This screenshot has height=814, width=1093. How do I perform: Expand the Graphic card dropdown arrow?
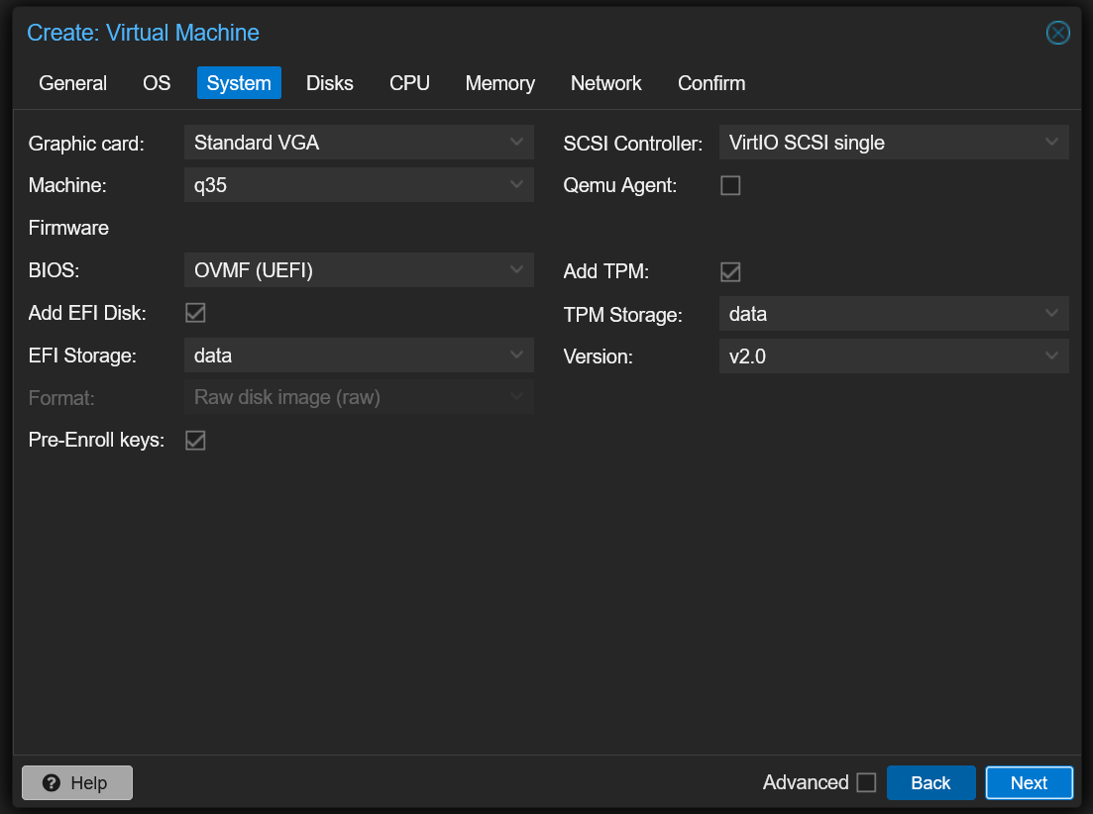516,142
